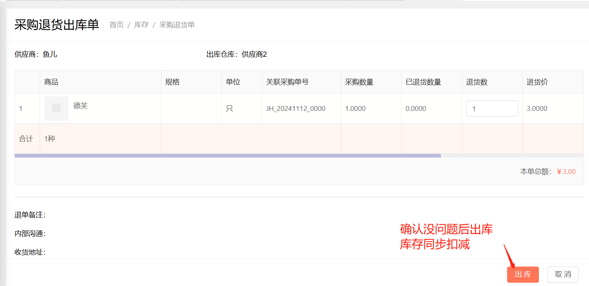
Task: Click the table's horizontal scrollbar thumb
Action: coord(227,156)
